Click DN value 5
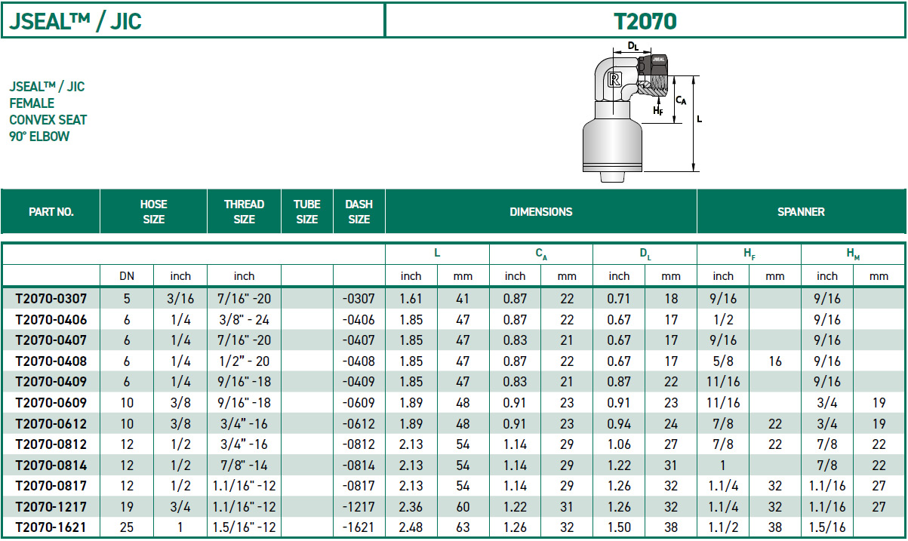The image size is (908, 541). pos(127,299)
